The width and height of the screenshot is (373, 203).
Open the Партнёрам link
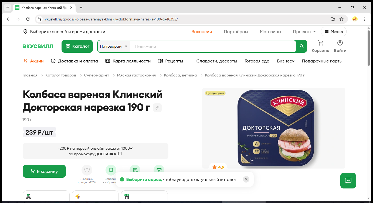[236, 32]
